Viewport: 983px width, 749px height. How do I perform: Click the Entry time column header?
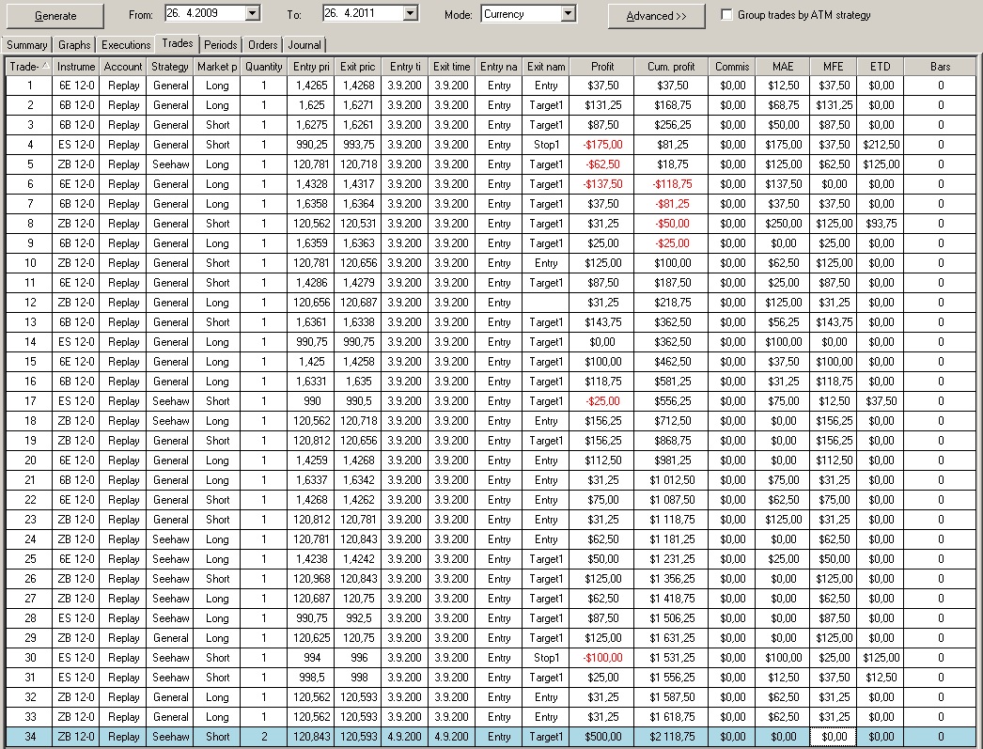[x=405, y=67]
